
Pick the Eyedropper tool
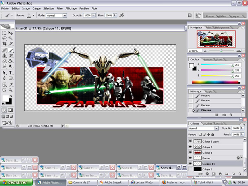tap(11, 85)
